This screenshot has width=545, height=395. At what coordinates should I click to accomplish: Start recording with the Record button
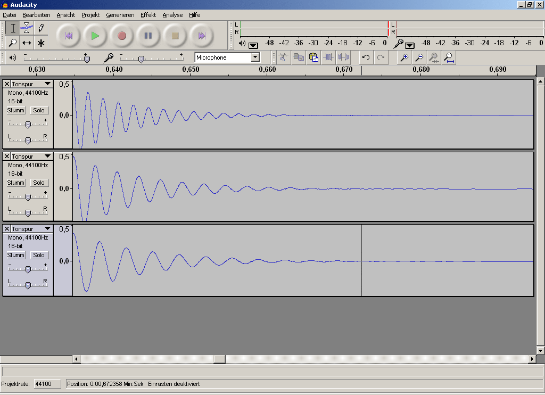pos(122,36)
